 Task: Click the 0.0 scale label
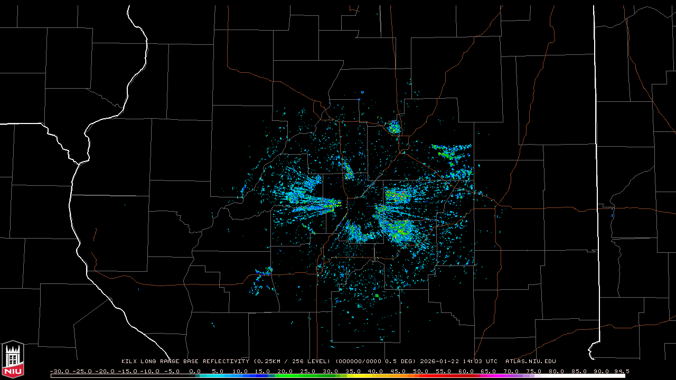pos(195,371)
